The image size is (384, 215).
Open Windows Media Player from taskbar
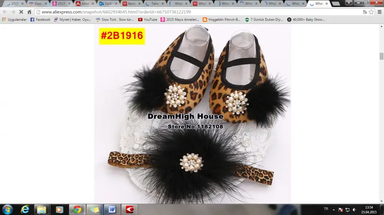click(x=59, y=210)
